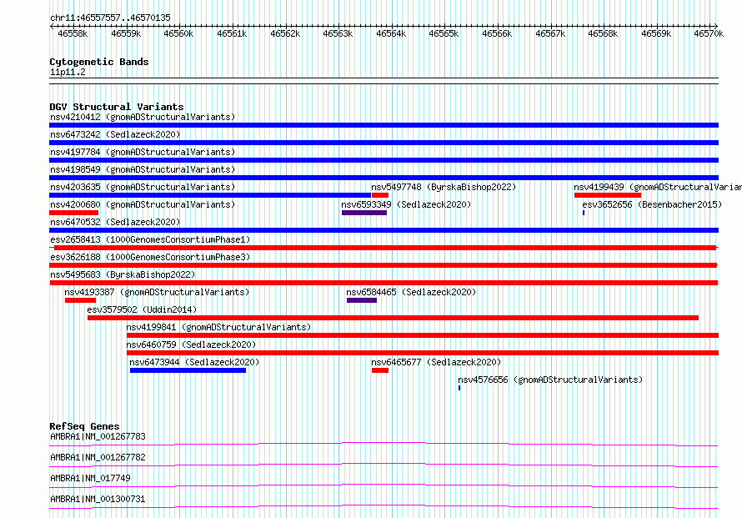Image resolution: width=742 pixels, height=518 pixels.
Task: Select the esv3579502 Uddin2014 label
Action: click(x=142, y=309)
